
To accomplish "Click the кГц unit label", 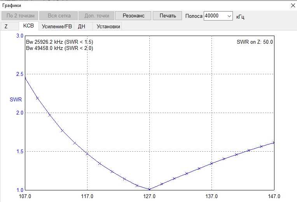I will pos(240,17).
